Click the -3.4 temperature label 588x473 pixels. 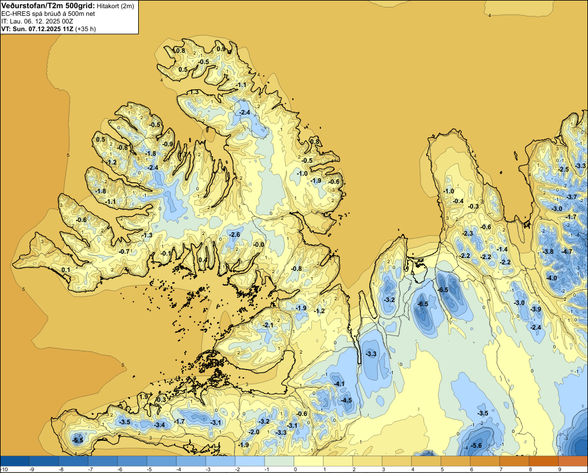pos(159,425)
